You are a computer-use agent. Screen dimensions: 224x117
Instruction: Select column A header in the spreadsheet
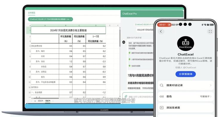(x=45, y=26)
